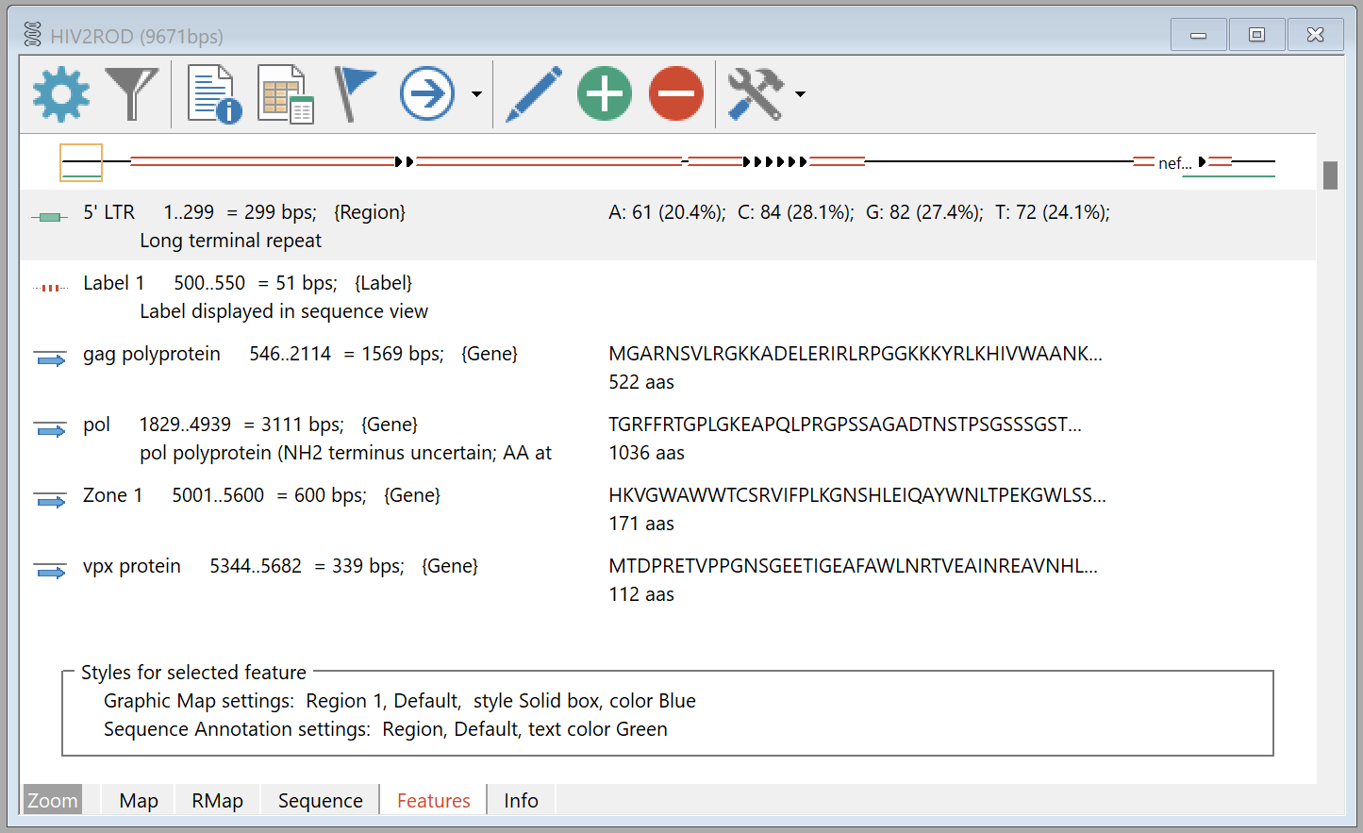1363x833 pixels.
Task: Expand dropdown arrow beside circled arrow icon
Action: tap(476, 94)
